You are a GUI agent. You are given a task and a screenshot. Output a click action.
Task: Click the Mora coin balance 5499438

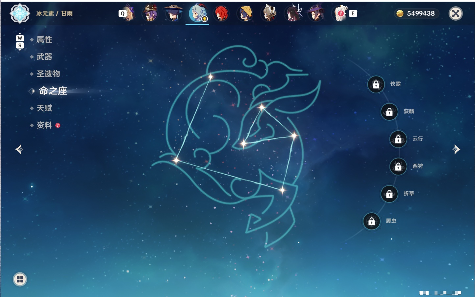[416, 13]
